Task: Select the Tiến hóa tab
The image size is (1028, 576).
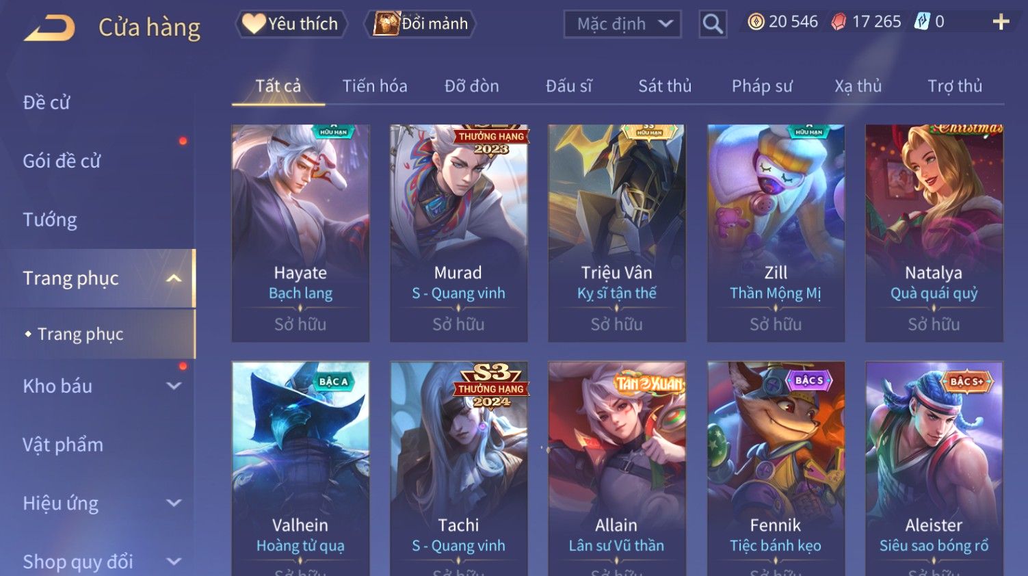Action: [x=375, y=86]
